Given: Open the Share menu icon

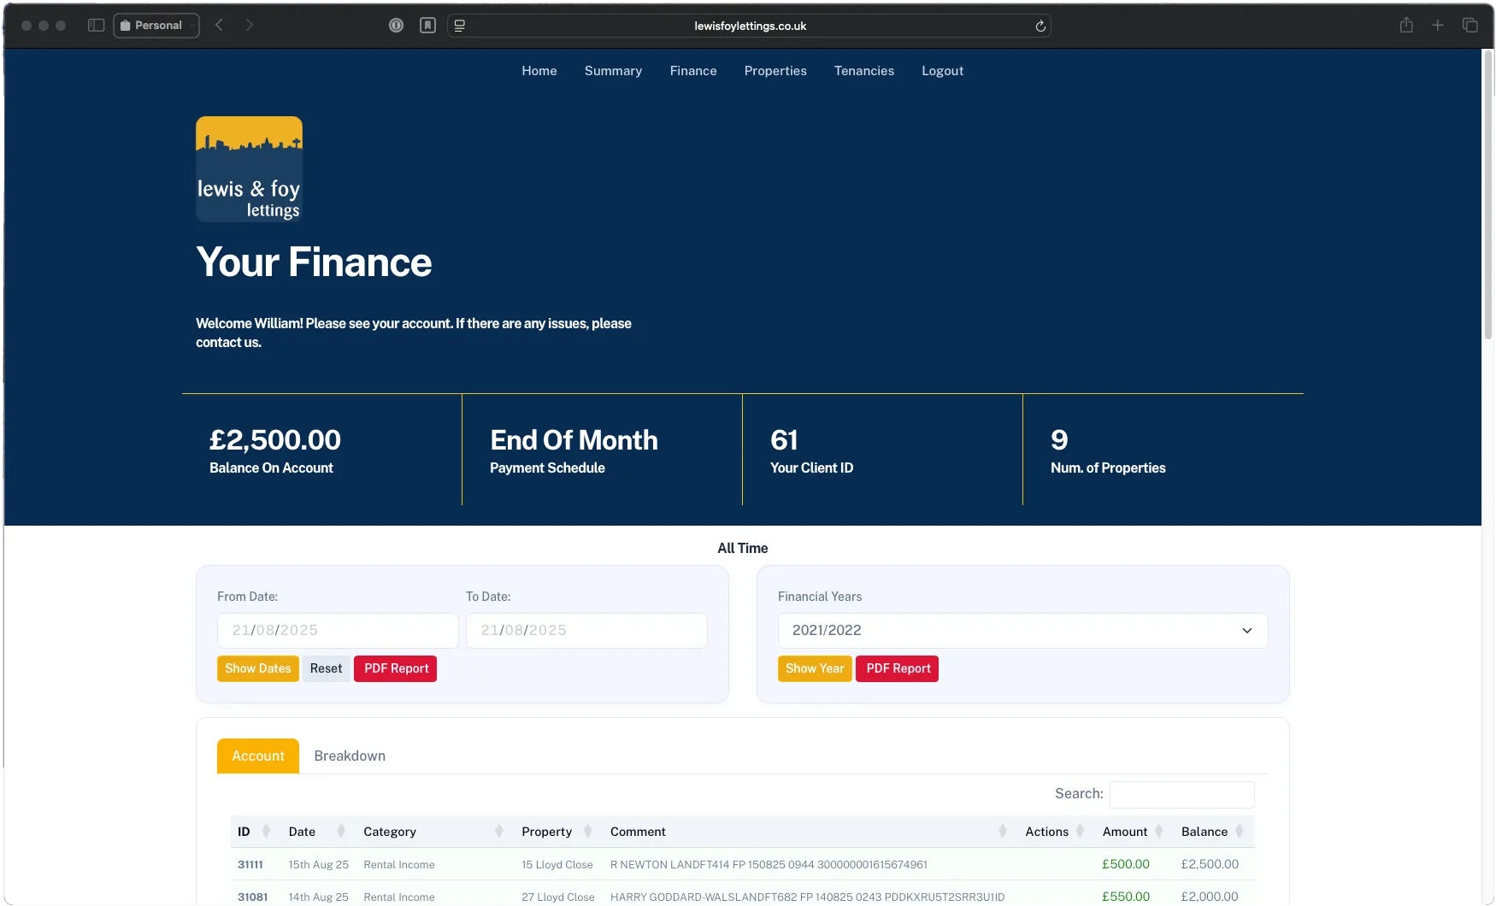Looking at the screenshot, I should coord(1406,25).
